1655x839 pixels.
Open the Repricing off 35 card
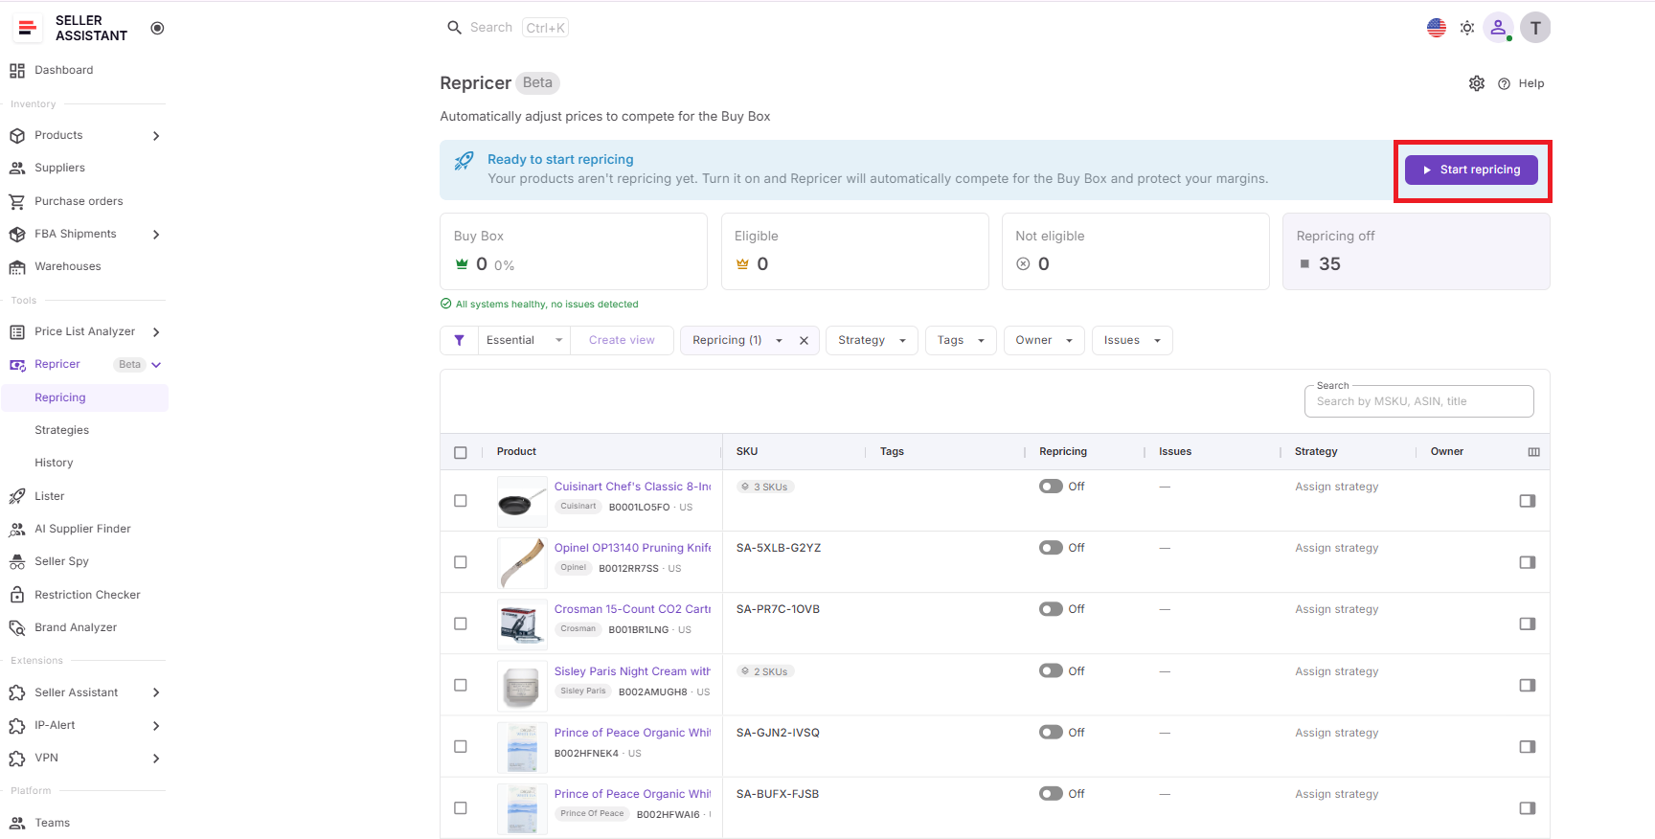(1416, 251)
